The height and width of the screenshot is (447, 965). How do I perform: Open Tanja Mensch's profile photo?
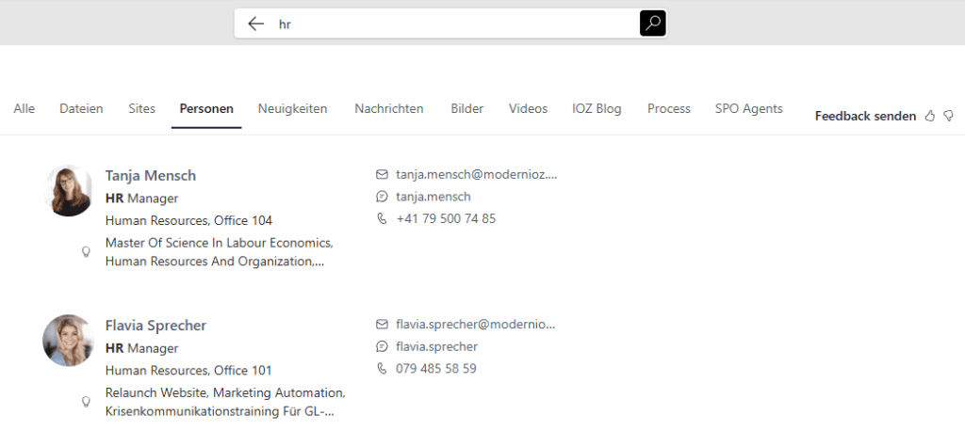tap(68, 191)
